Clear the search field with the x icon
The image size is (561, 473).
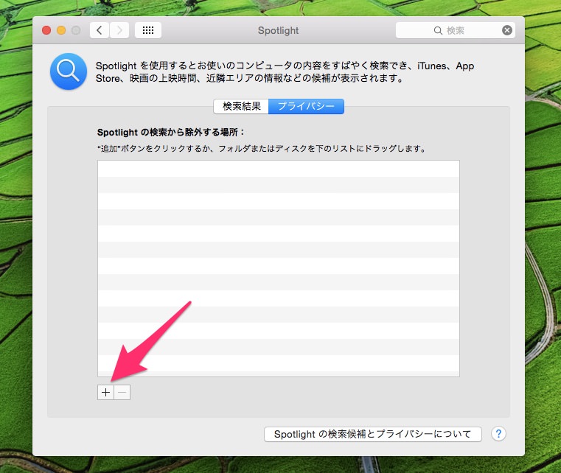(x=507, y=30)
